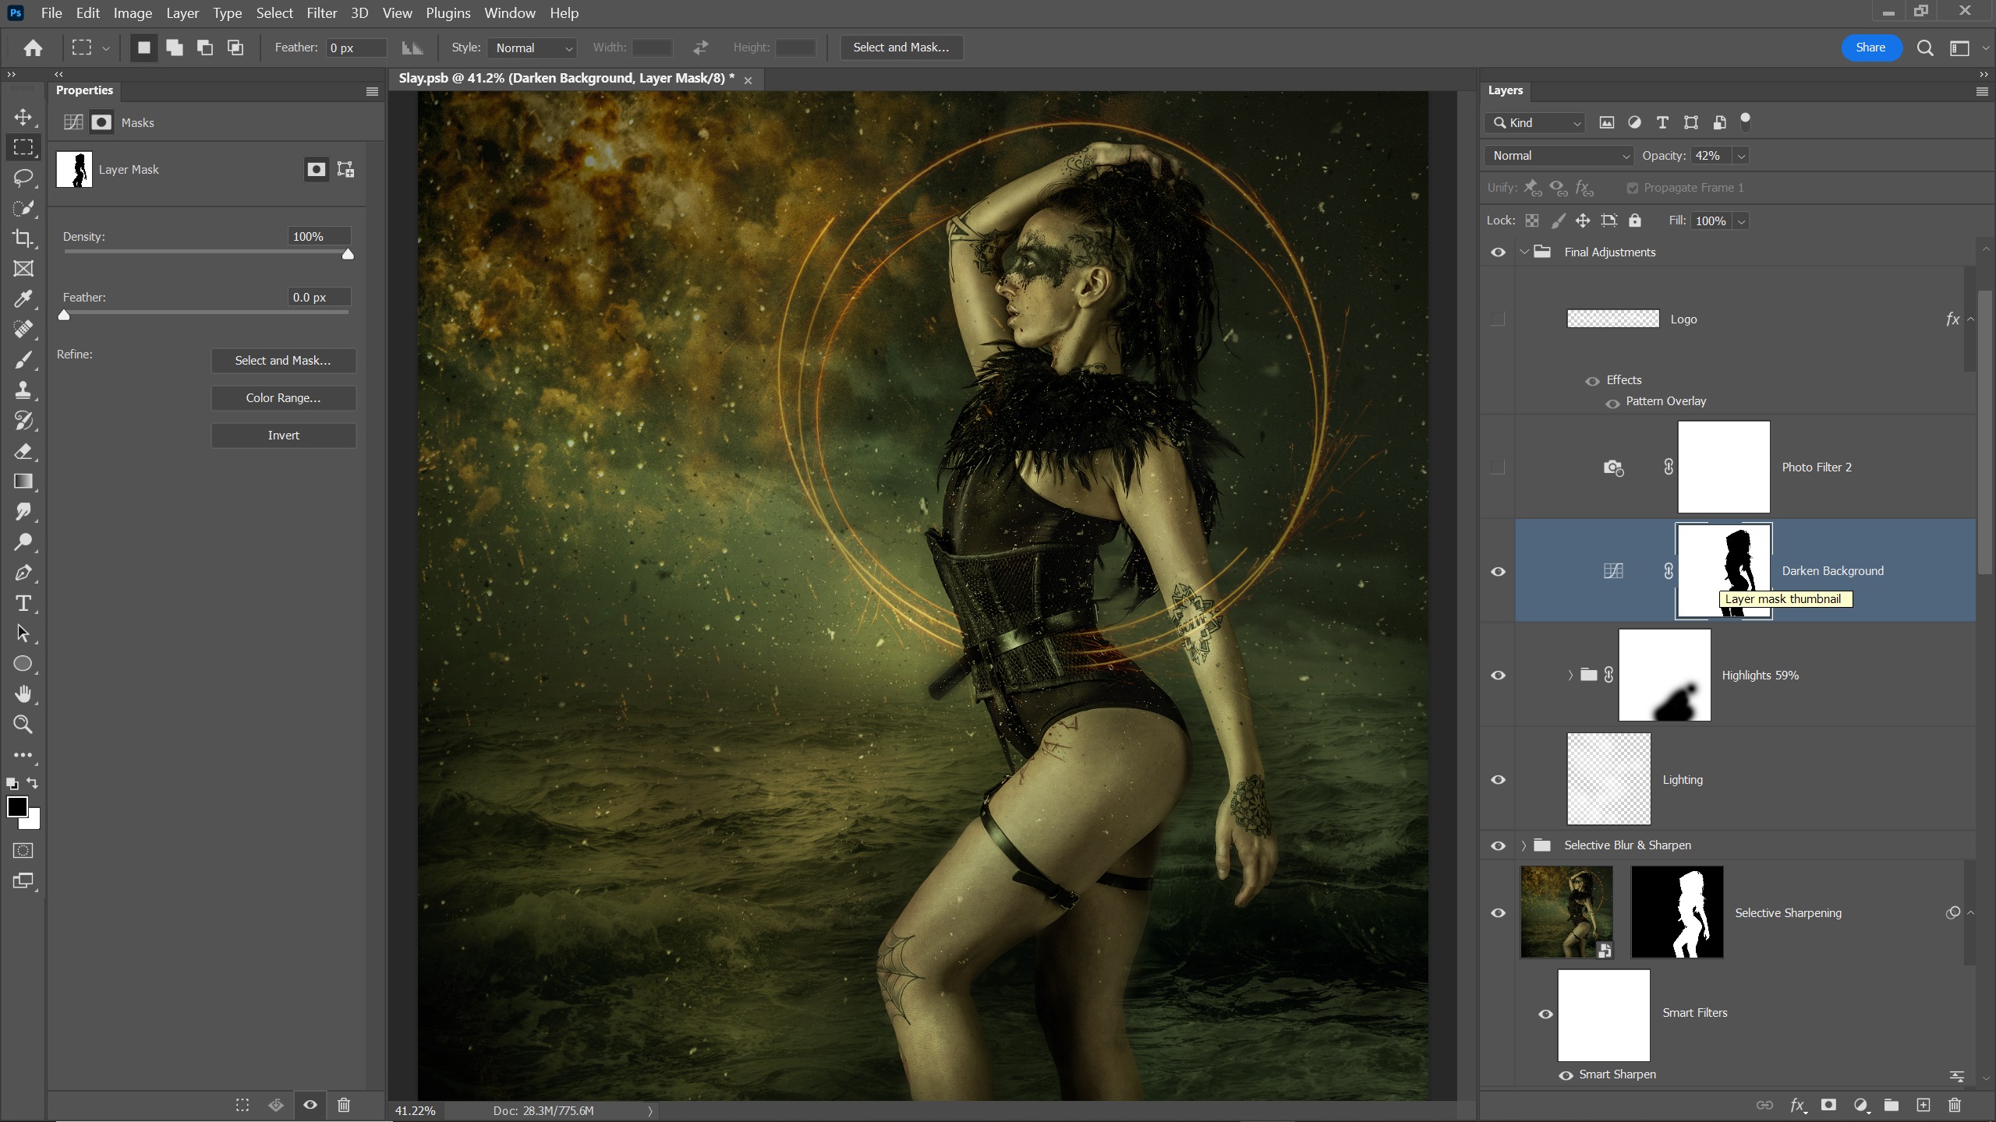
Task: Click the mask Density slider handle
Action: 348,254
